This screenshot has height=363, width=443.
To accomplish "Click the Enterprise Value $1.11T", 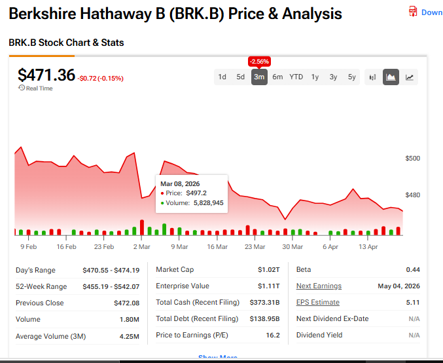I will (x=269, y=286).
